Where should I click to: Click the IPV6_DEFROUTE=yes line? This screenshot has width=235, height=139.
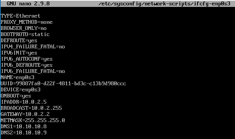pyautogui.click(x=27, y=65)
